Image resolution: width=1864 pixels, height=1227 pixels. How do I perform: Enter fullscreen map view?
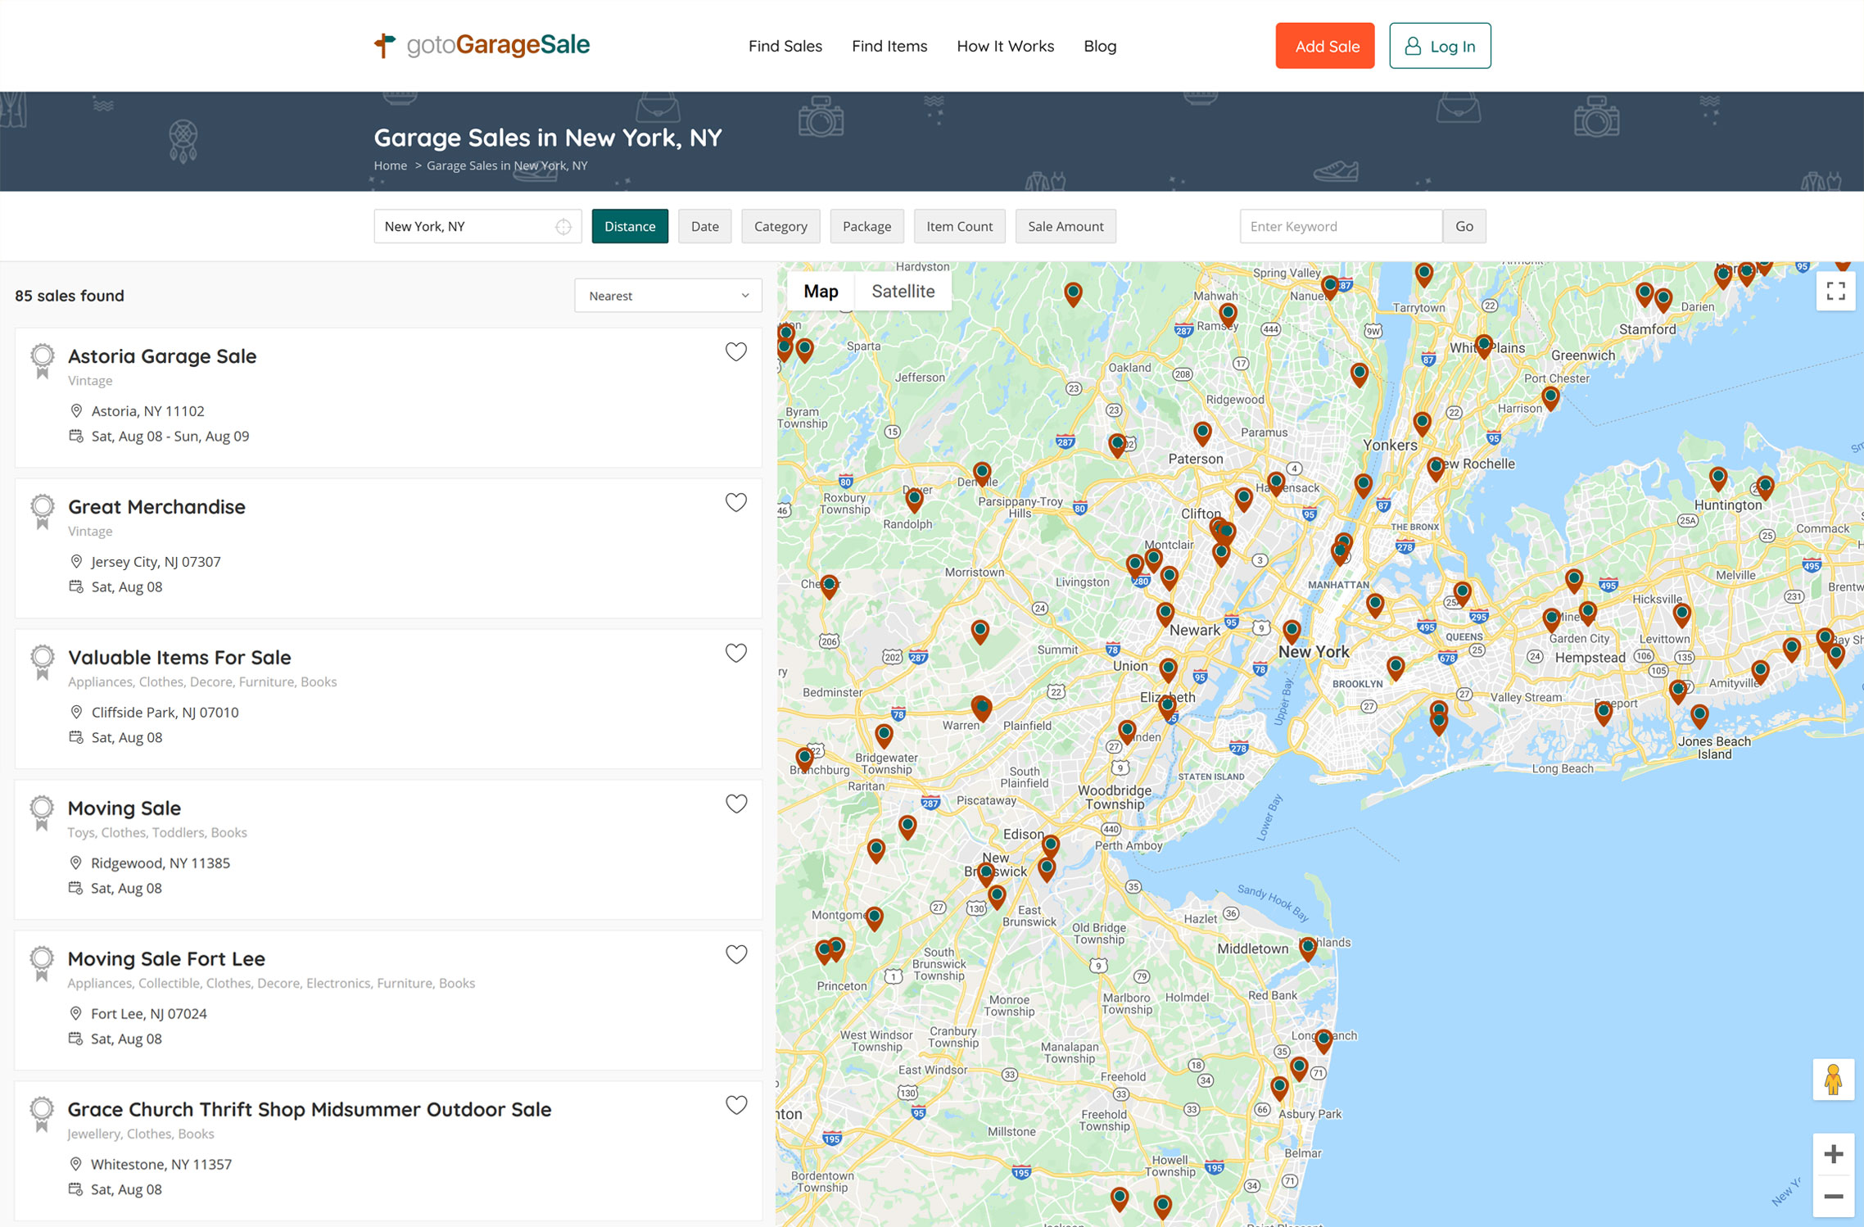click(1835, 292)
